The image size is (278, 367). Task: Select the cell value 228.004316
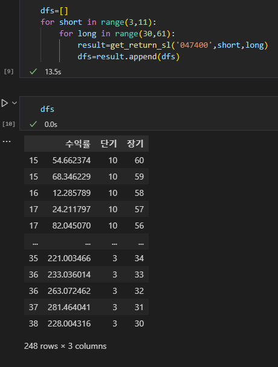tap(69, 323)
